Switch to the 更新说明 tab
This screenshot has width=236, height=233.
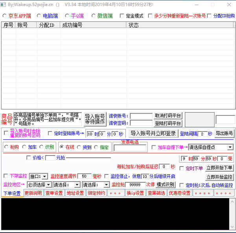point(33,193)
